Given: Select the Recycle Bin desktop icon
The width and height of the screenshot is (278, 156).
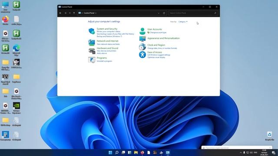Looking at the screenshot, I should tap(269, 136).
